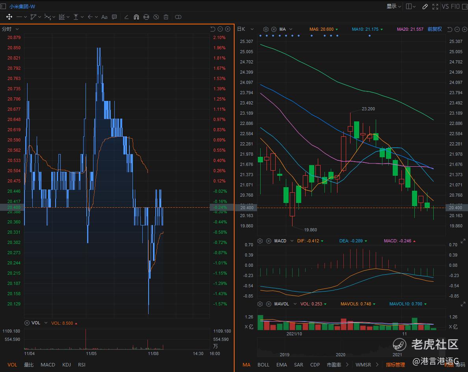This screenshot has height=372, width=468.
Task: Open the 分时 timeframe dropdown
Action: coord(10,29)
